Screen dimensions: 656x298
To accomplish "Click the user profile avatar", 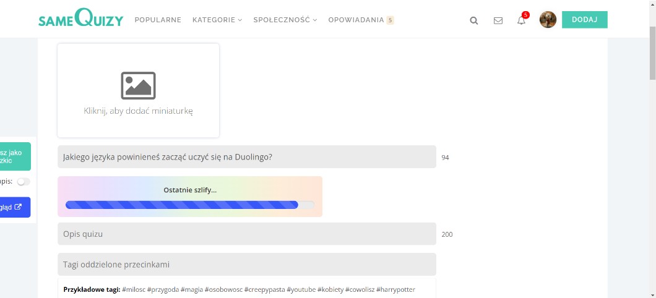I will 548,20.
